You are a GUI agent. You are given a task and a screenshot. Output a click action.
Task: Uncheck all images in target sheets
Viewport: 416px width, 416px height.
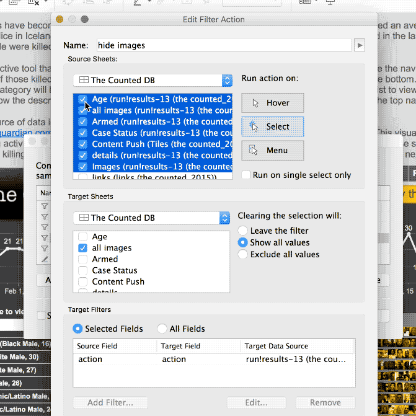click(83, 248)
